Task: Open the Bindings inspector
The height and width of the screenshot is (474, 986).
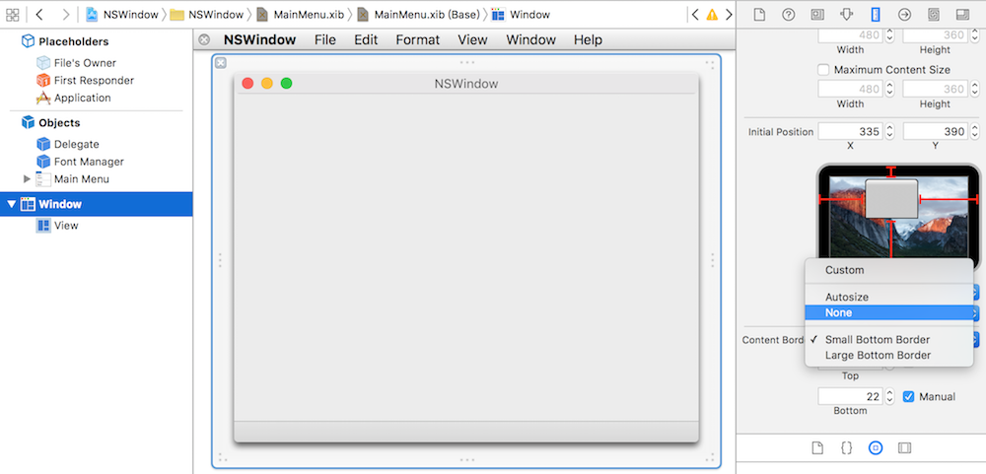Action: 933,15
